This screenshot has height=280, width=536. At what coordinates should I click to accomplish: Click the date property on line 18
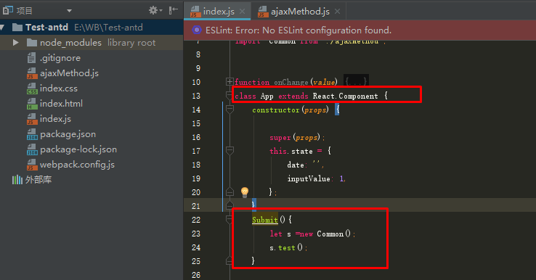click(x=305, y=165)
